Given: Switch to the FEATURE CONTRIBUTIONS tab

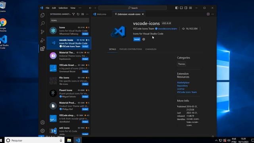Looking at the screenshot, I should [x=131, y=49].
